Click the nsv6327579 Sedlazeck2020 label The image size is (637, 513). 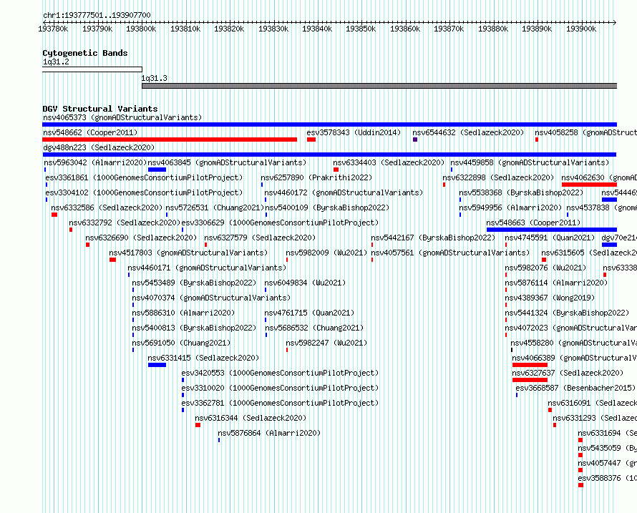[x=260, y=238]
